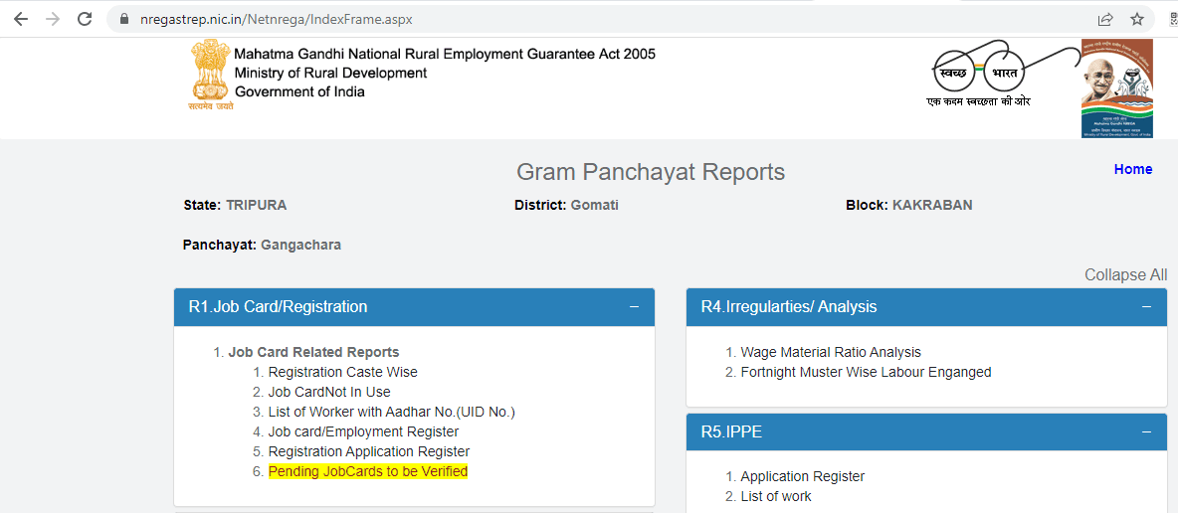Click the State value TRIPURA
The width and height of the screenshot is (1178, 513).
coord(256,205)
